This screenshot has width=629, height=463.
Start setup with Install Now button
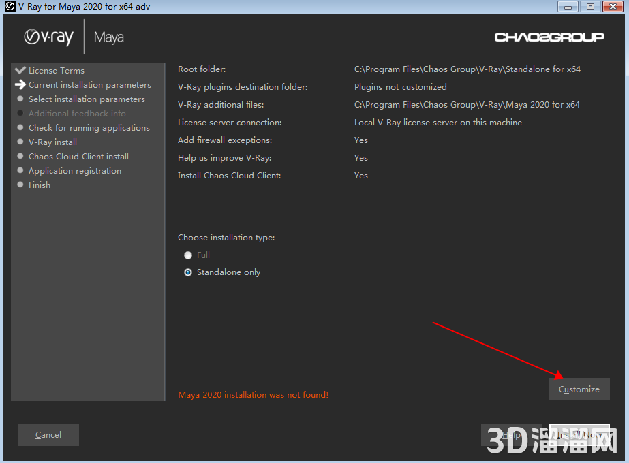[x=580, y=434]
